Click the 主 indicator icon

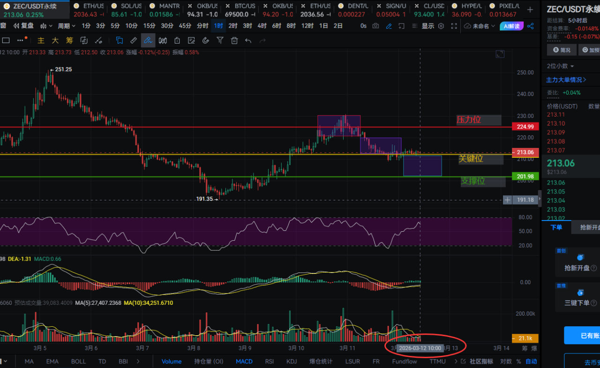point(41,41)
